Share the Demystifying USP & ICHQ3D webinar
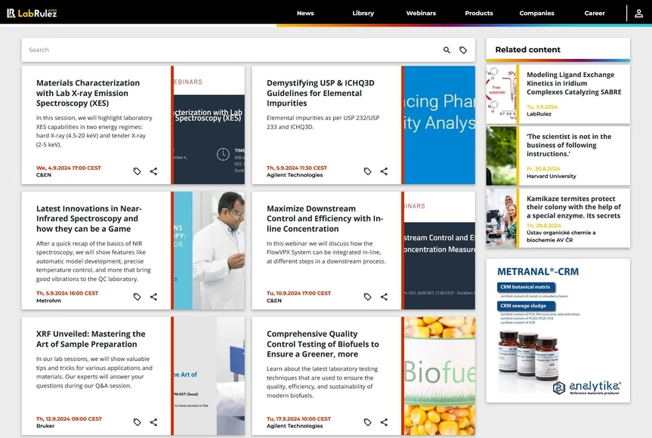Viewport: 652px width, 438px height. [x=384, y=171]
